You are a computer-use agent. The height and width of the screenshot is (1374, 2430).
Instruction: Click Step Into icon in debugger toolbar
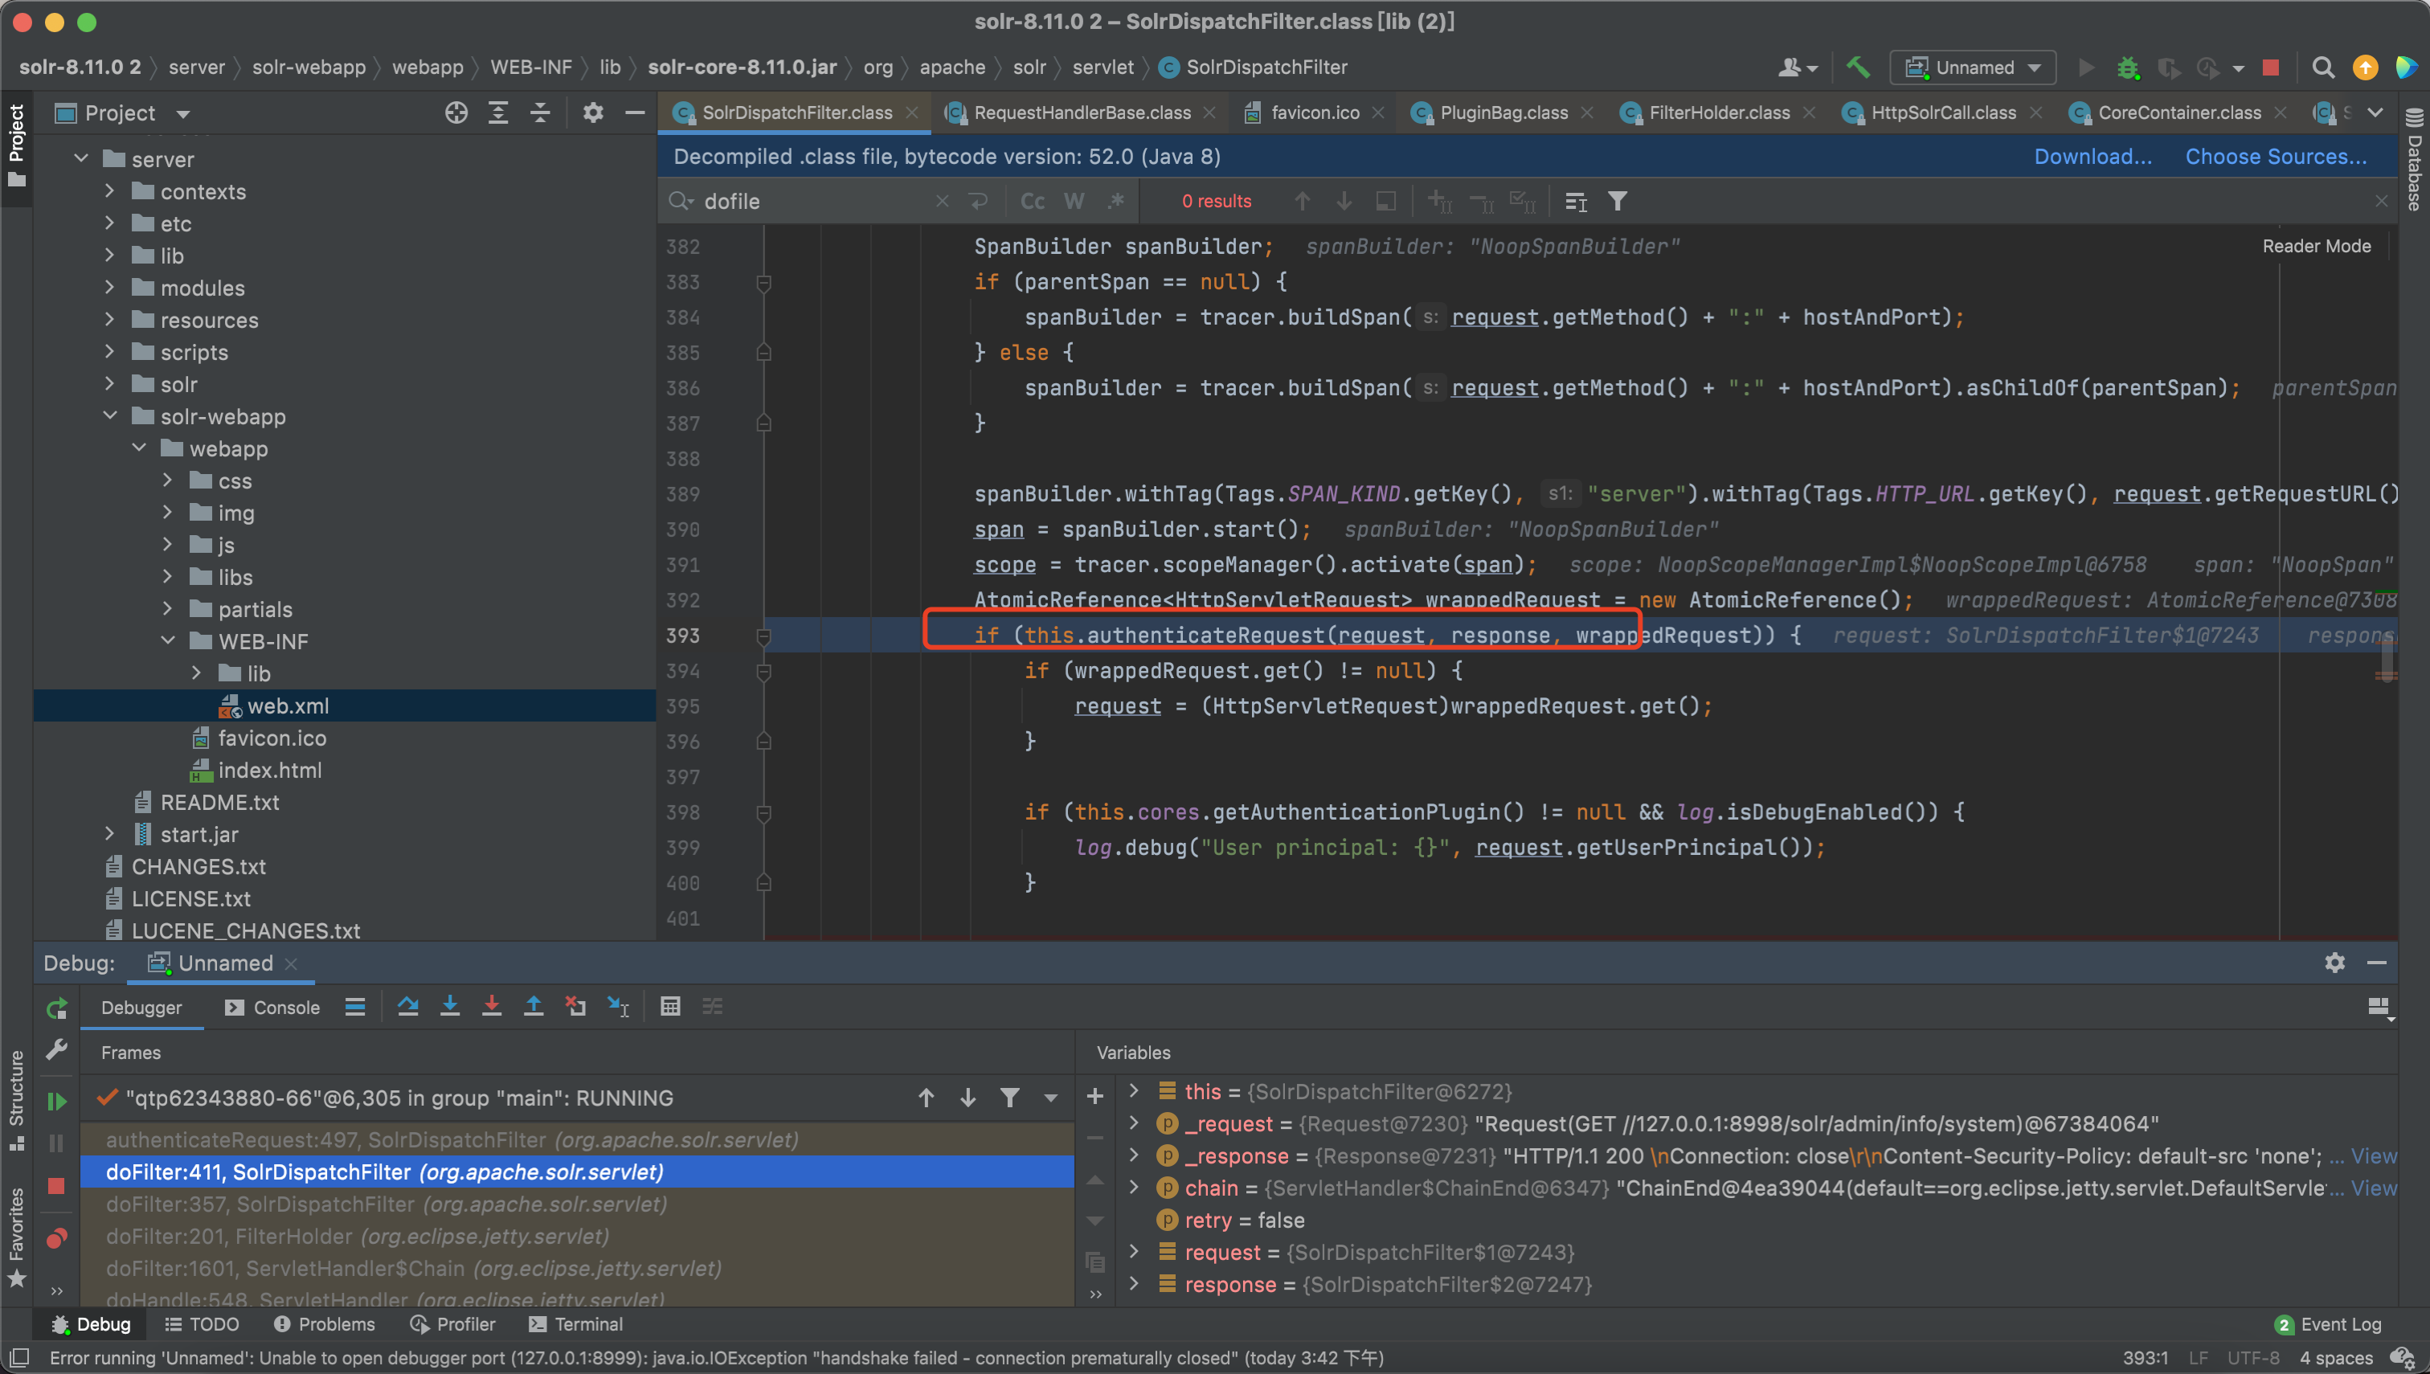(x=450, y=1006)
